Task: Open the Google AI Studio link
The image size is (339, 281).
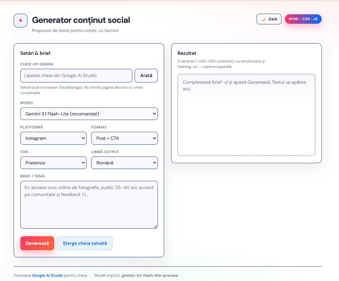Action: pos(47,276)
